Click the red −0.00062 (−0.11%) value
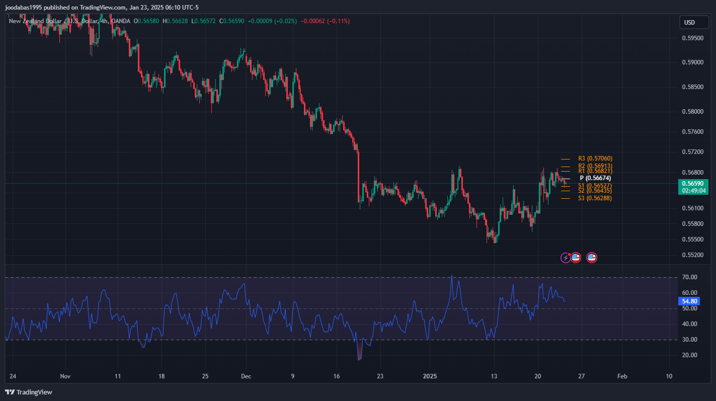This screenshot has width=716, height=401. 325,21
